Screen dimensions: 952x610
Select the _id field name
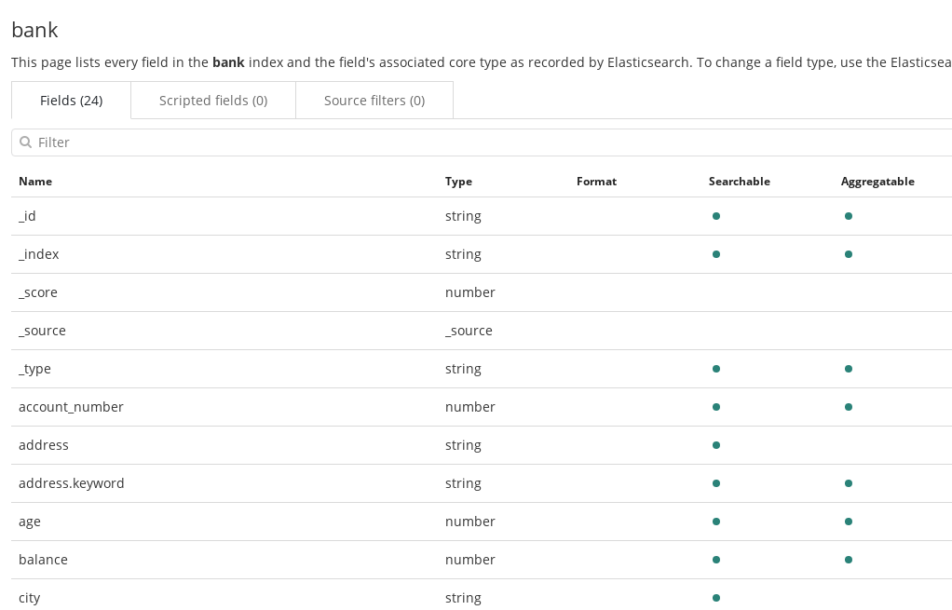(x=27, y=216)
